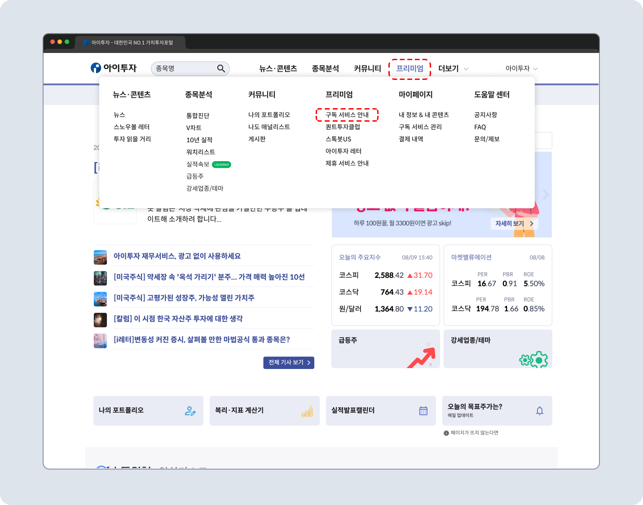This screenshot has width=643, height=505.
Task: Open the 뉴스·콘텐츠 top menu
Action: (278, 68)
